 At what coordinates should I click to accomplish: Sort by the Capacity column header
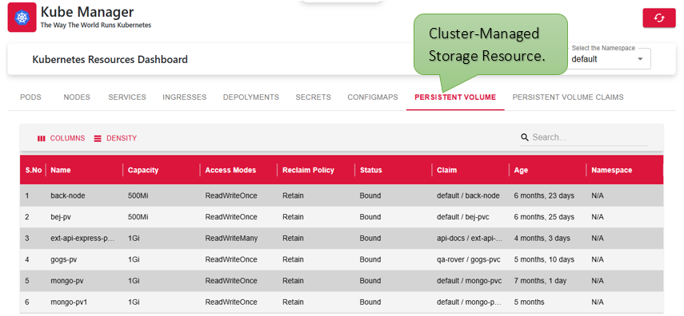click(143, 170)
